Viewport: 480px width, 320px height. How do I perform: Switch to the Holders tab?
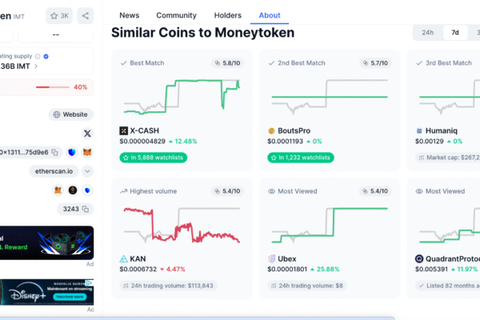pyautogui.click(x=228, y=15)
